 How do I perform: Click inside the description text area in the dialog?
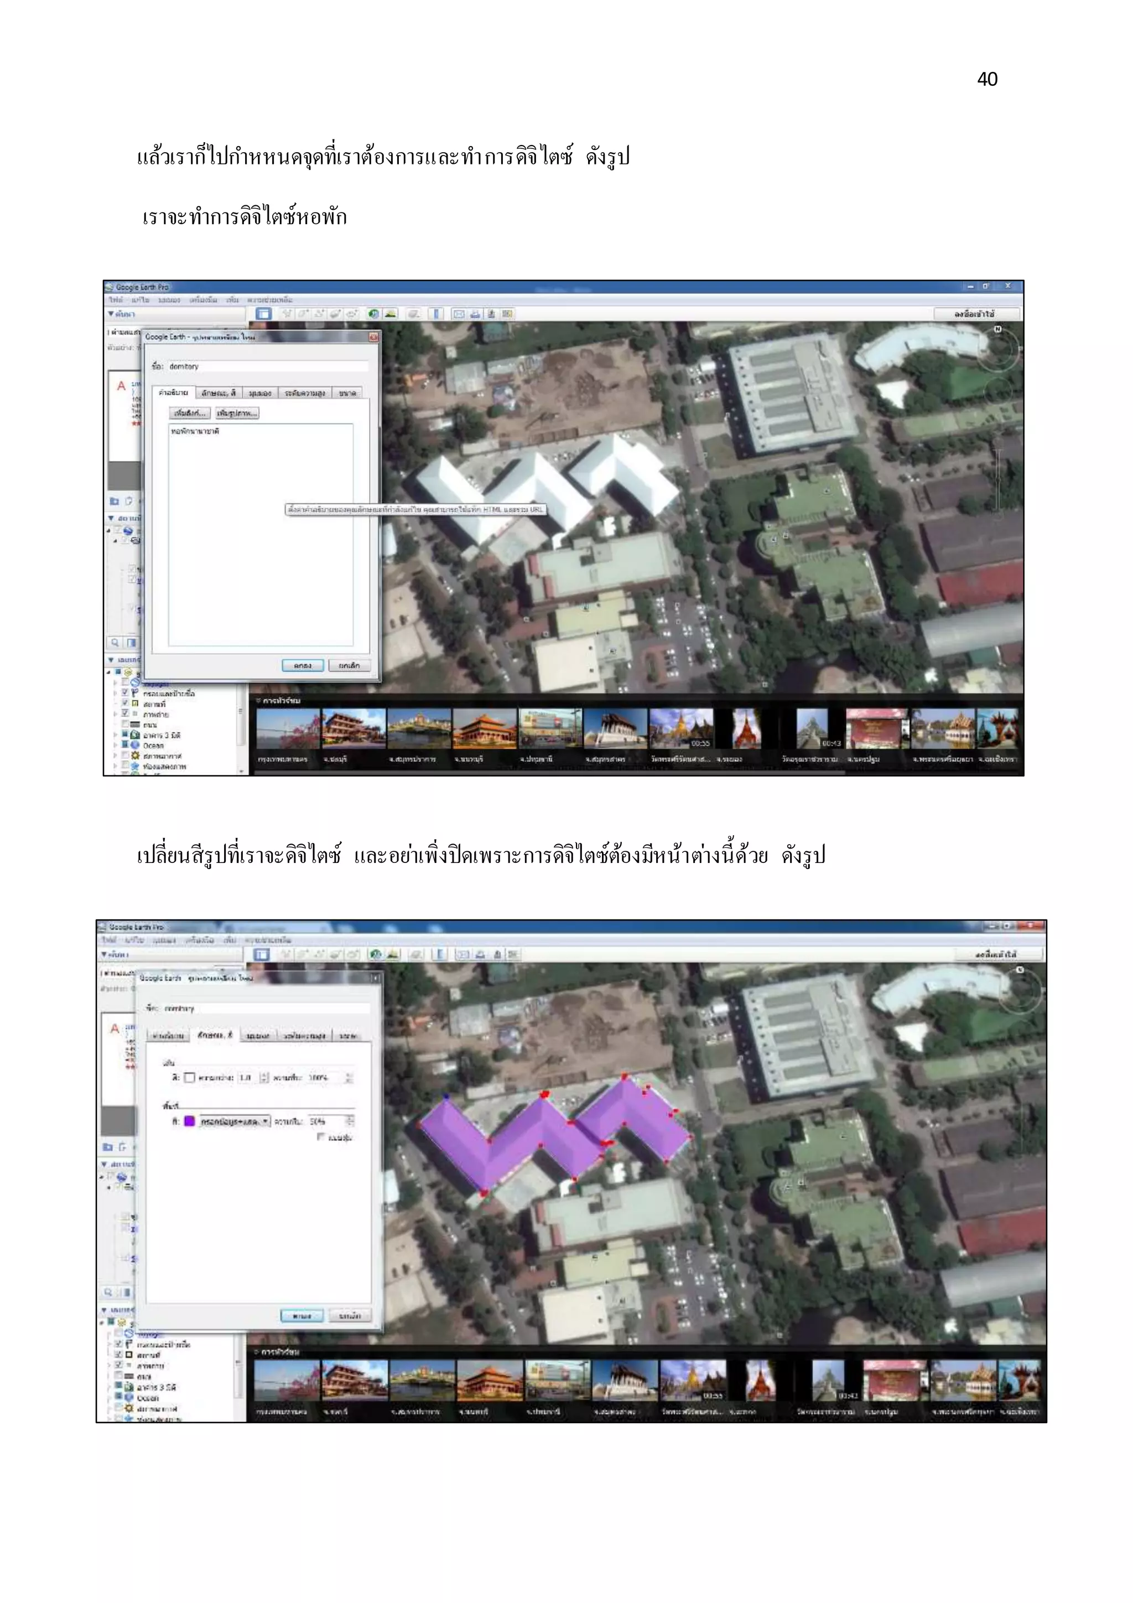260,535
